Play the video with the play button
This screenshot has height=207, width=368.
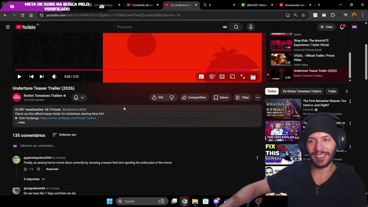tap(19, 76)
